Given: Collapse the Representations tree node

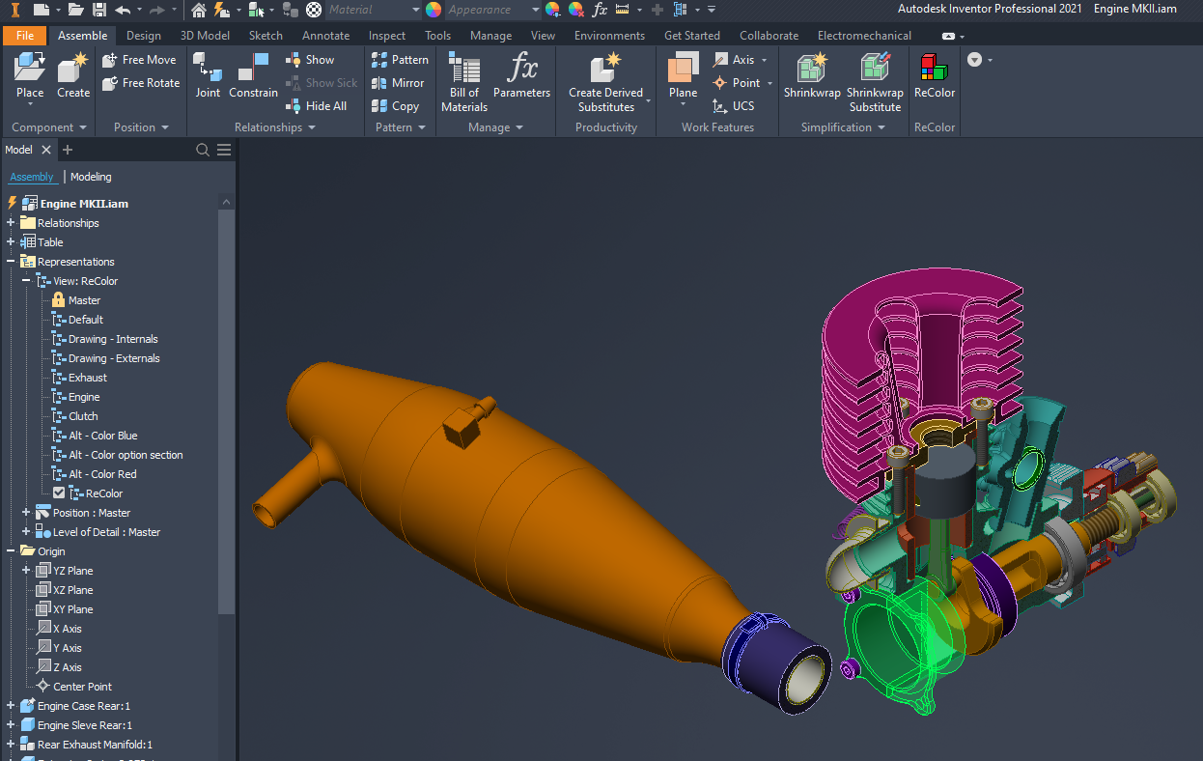Looking at the screenshot, I should (x=11, y=262).
